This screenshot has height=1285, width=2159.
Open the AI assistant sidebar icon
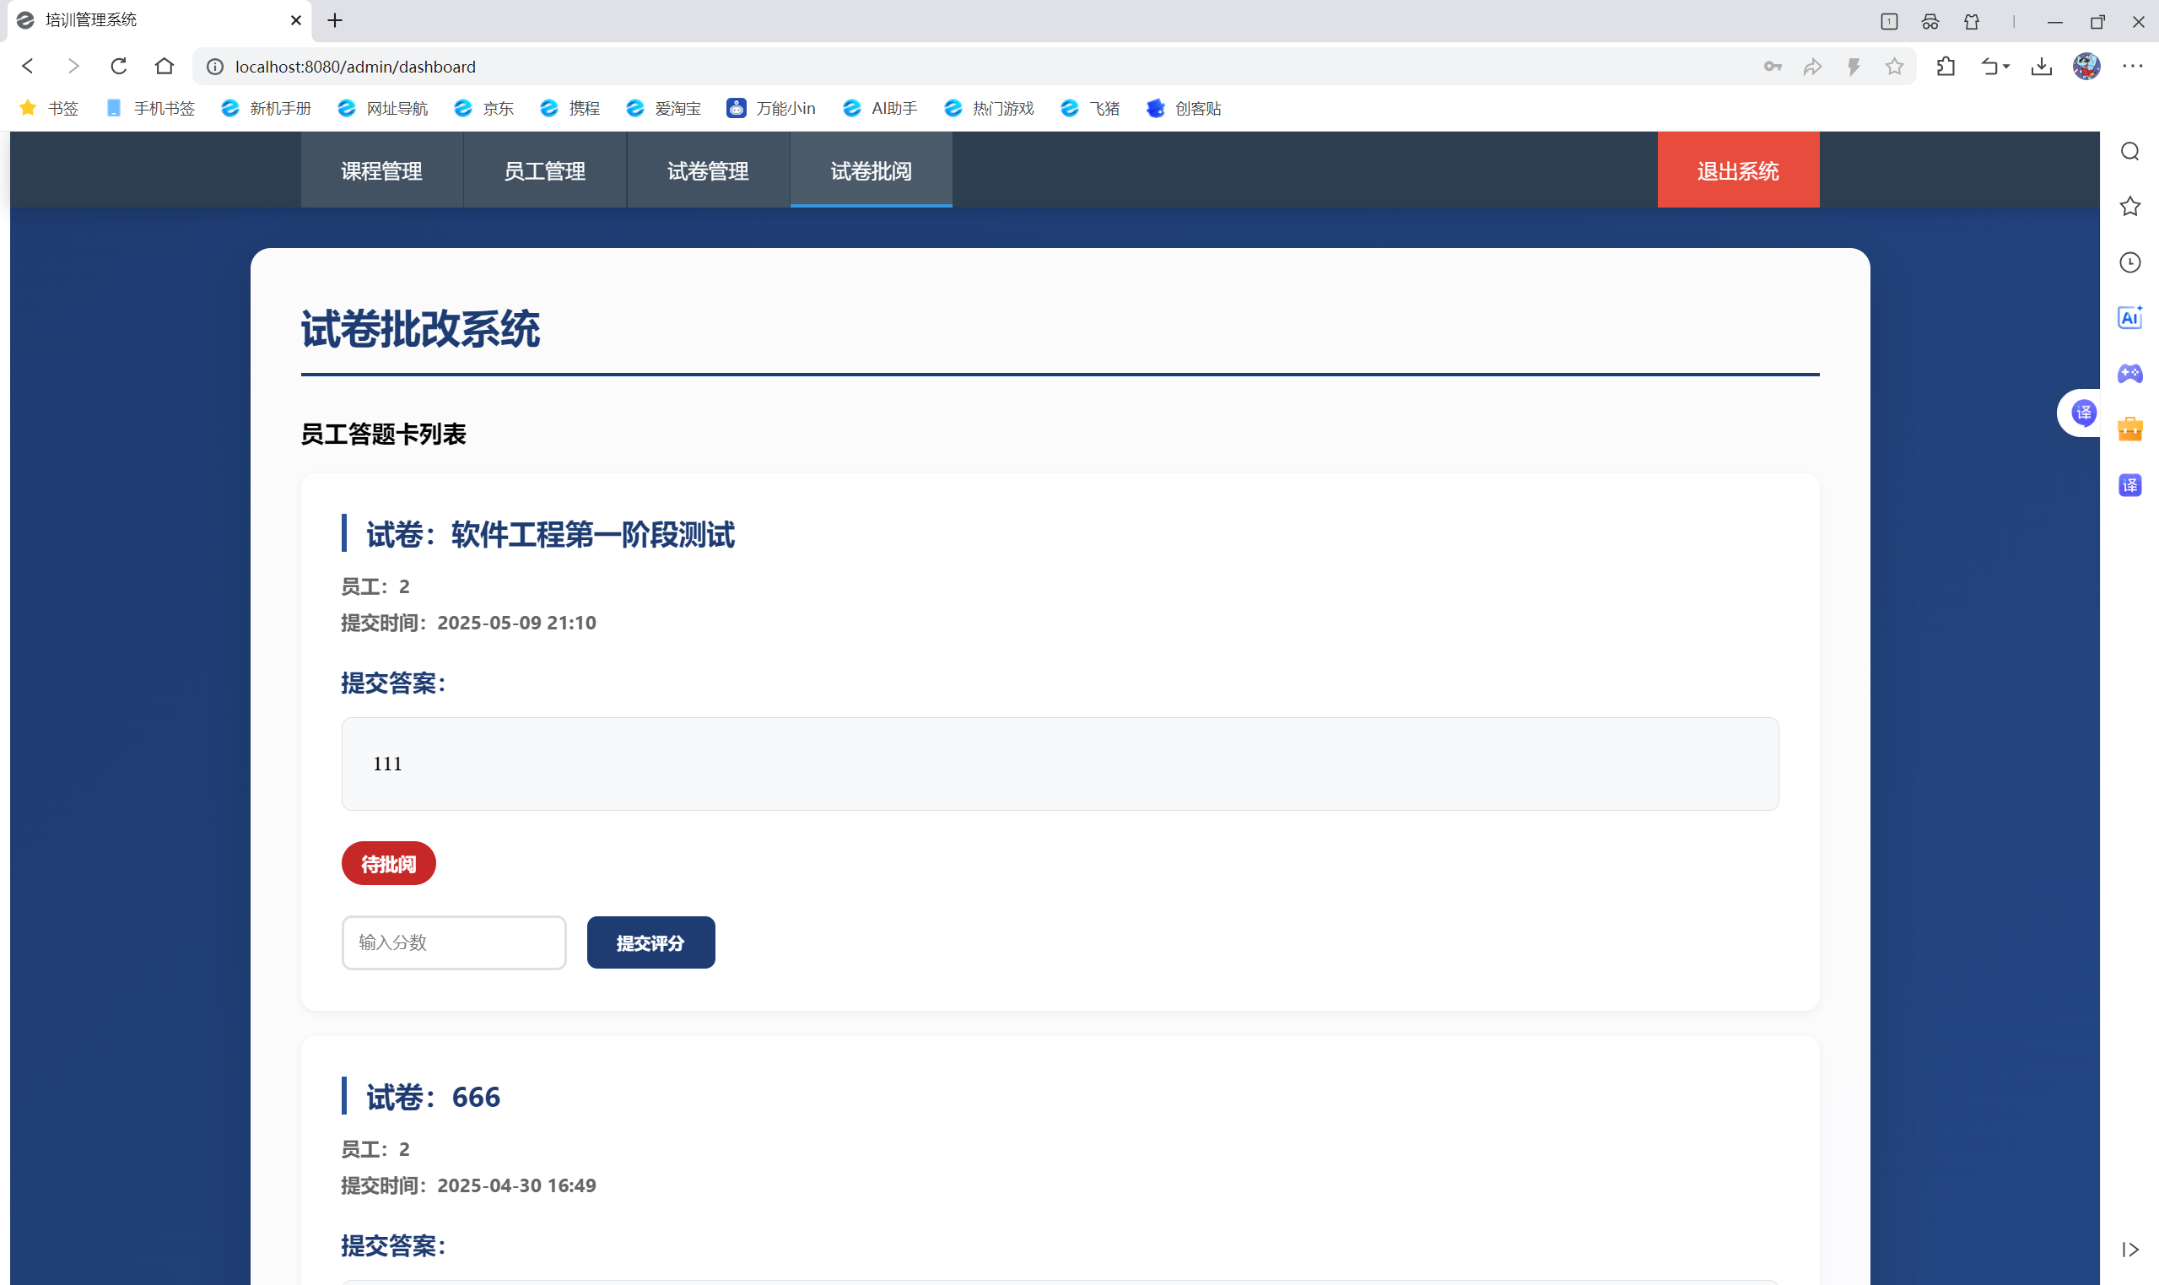pyautogui.click(x=2129, y=318)
